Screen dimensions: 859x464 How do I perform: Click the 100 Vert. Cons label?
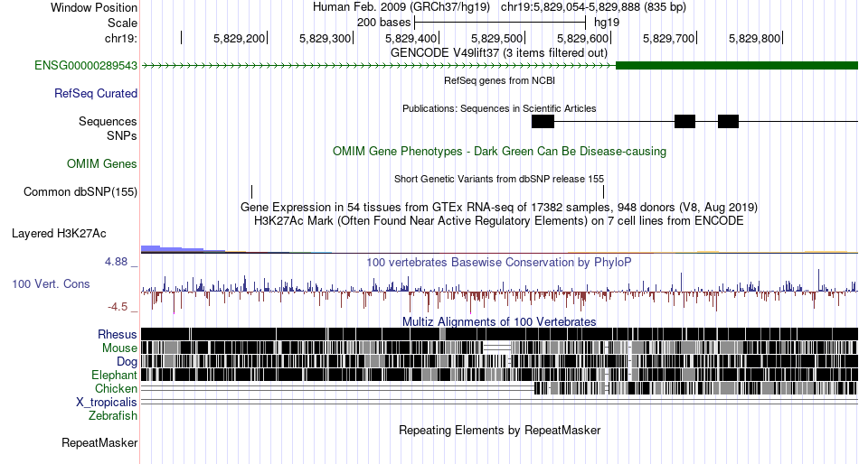pyautogui.click(x=51, y=284)
